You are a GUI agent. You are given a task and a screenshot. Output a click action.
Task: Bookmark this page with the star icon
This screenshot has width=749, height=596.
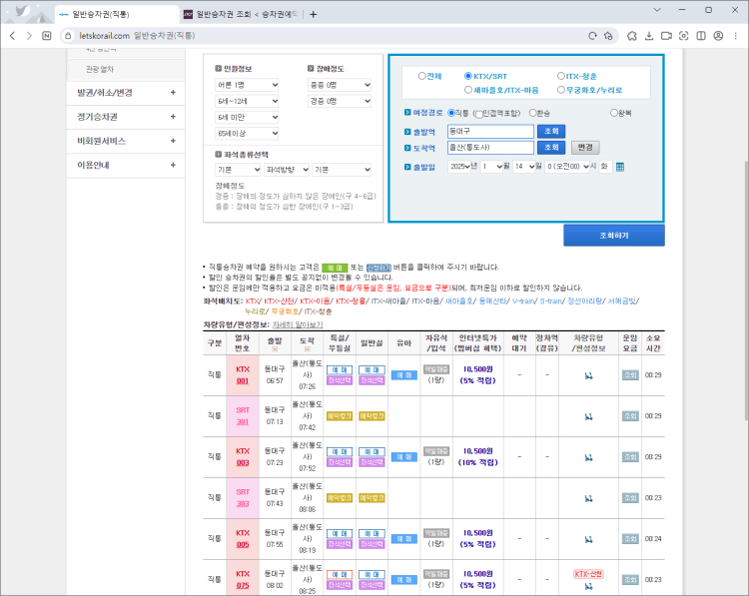608,36
